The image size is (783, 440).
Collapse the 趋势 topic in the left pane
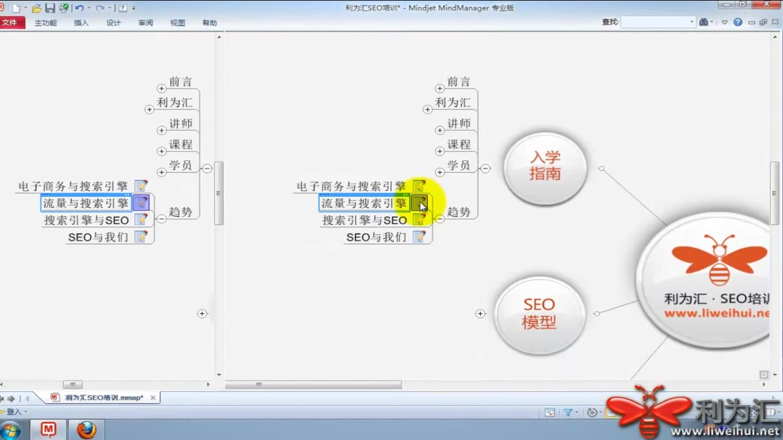[x=161, y=218]
